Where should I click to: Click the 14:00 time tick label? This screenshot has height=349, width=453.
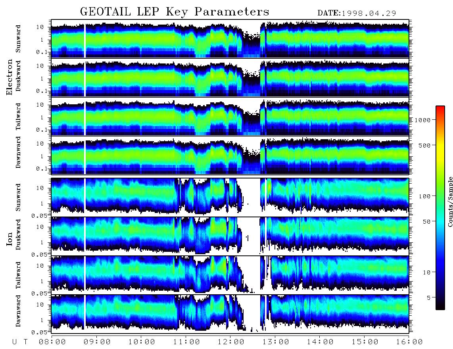point(320,342)
